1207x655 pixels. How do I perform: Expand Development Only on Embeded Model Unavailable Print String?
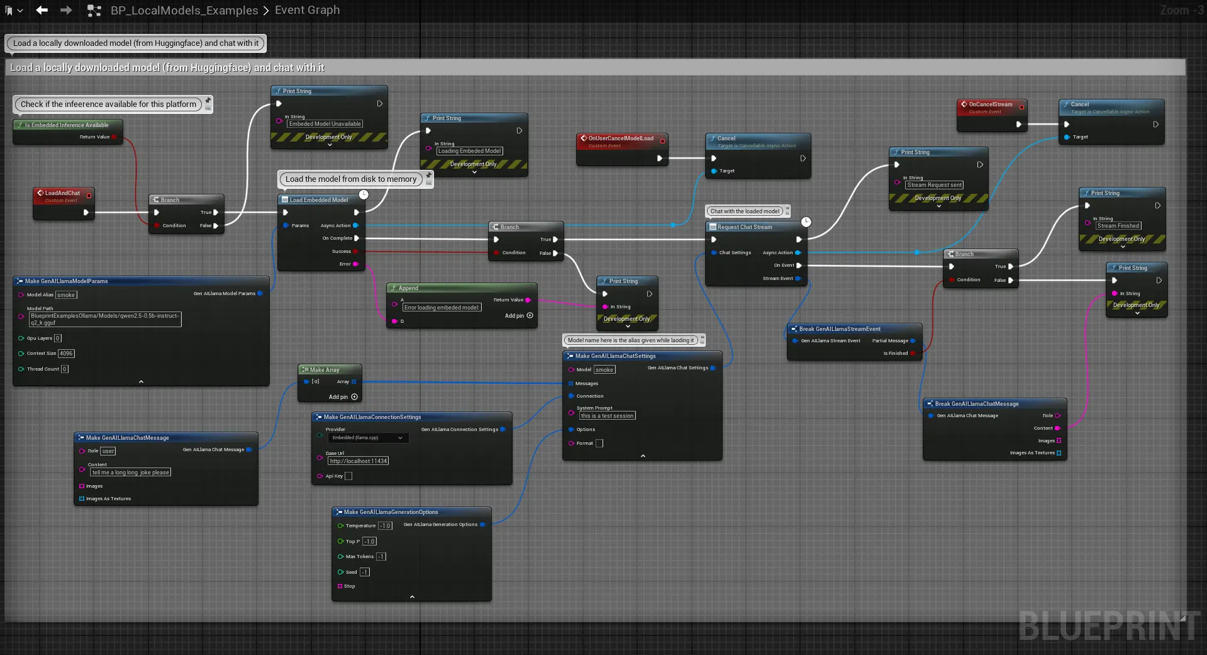click(330, 145)
